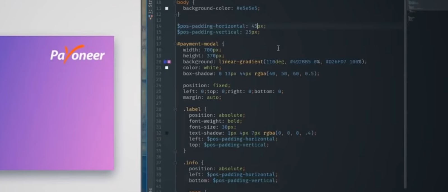This screenshot has width=448, height=192.
Task: Click the structure icon in left tool strip
Action: coord(151,17)
